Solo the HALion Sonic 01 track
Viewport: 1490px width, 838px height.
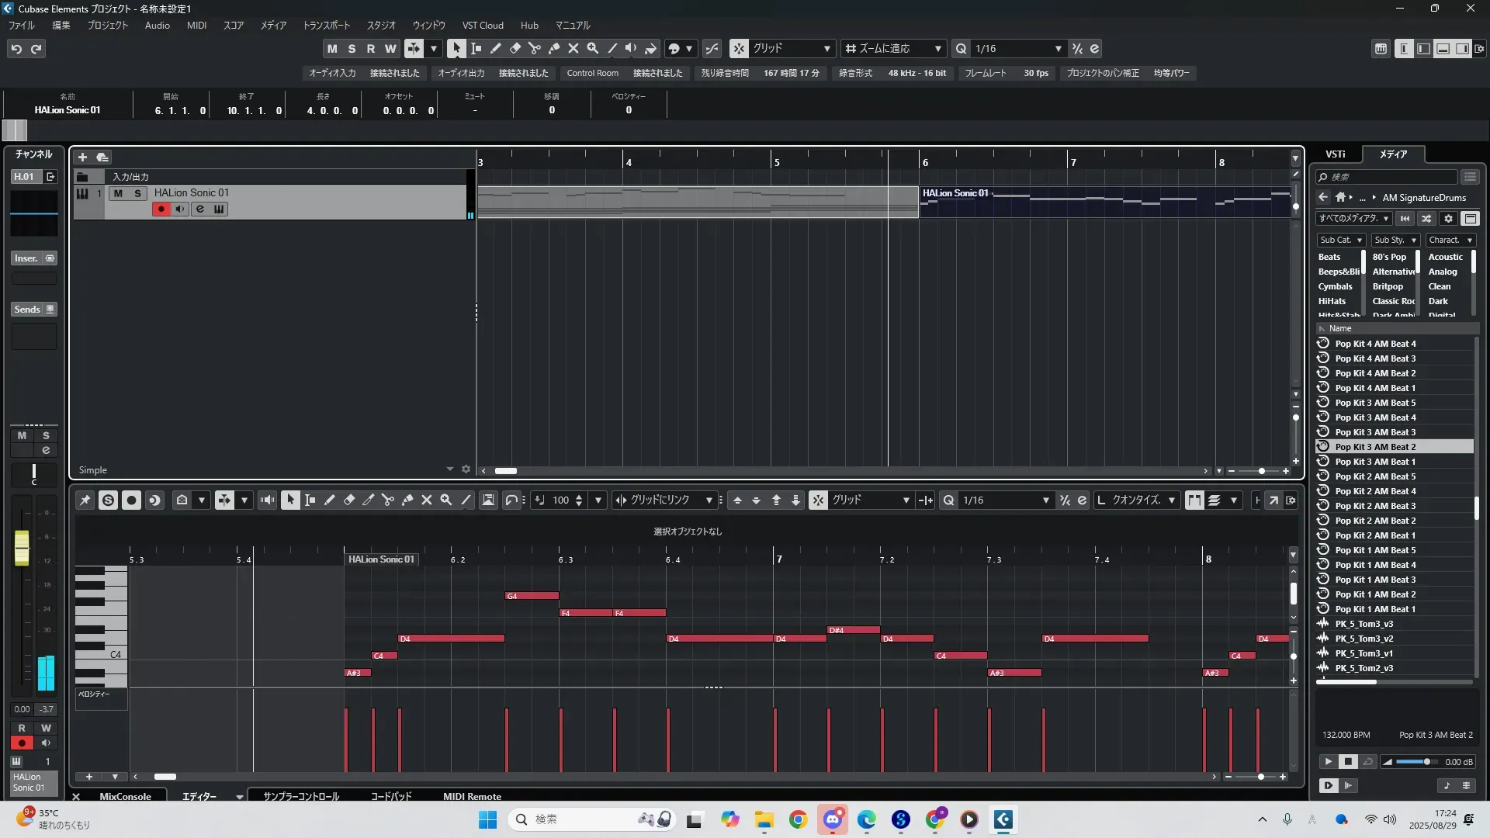pyautogui.click(x=137, y=193)
